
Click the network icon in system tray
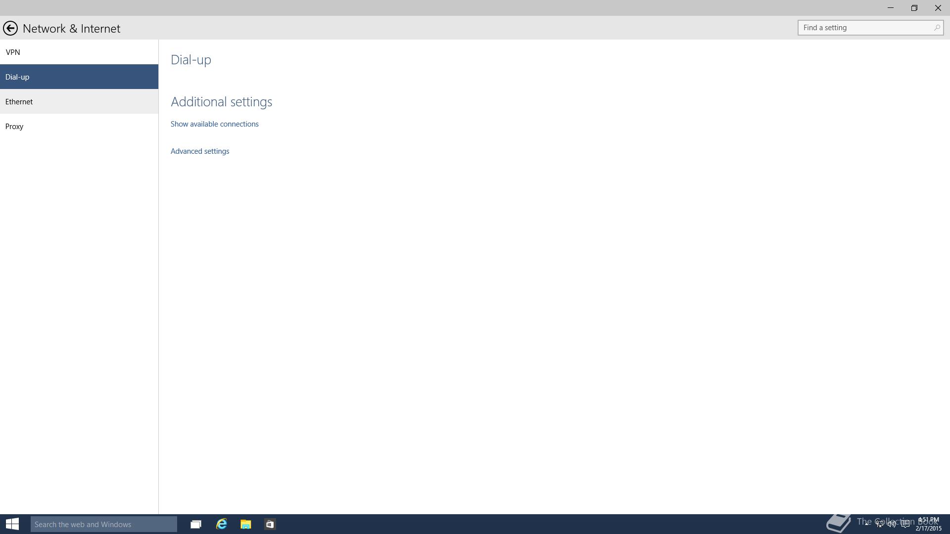tap(879, 524)
